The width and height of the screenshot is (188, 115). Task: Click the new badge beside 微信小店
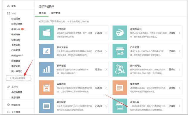[22, 29]
